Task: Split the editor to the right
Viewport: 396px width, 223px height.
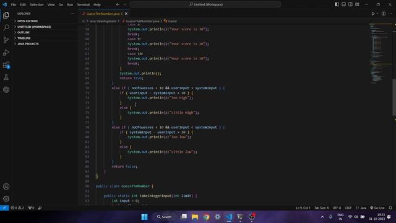Action: pyautogui.click(x=384, y=14)
